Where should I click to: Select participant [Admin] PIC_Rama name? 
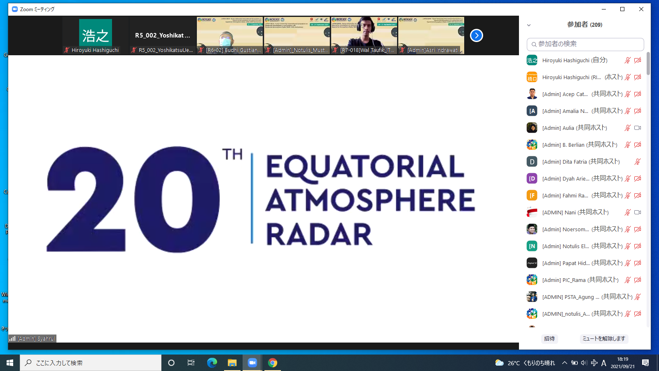[x=564, y=280]
